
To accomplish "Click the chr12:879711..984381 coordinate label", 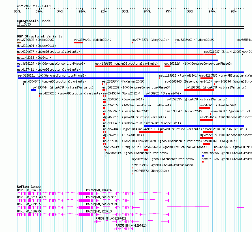I will (x=34, y=6).
